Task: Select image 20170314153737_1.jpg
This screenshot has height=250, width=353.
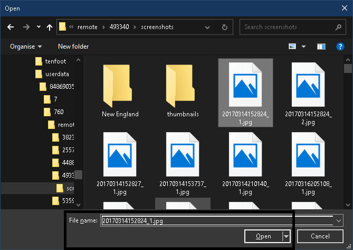Action: pyautogui.click(x=183, y=164)
